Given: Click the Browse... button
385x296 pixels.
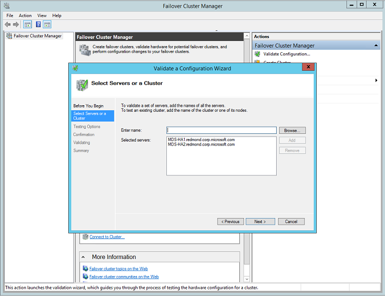Looking at the screenshot, I should pos(292,131).
